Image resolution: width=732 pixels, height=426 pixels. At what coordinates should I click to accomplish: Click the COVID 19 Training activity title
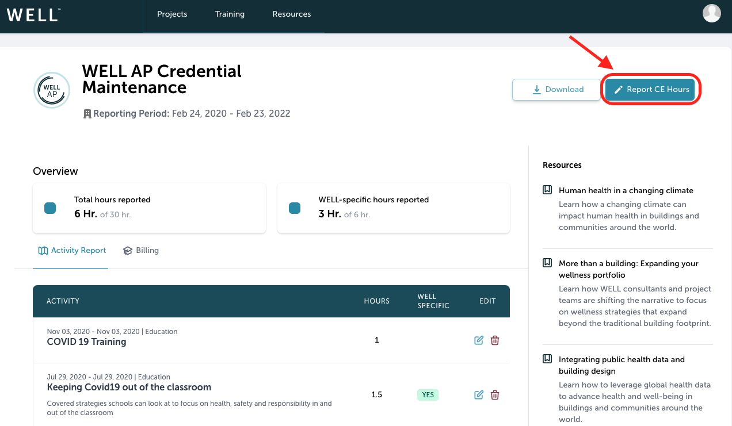point(86,342)
